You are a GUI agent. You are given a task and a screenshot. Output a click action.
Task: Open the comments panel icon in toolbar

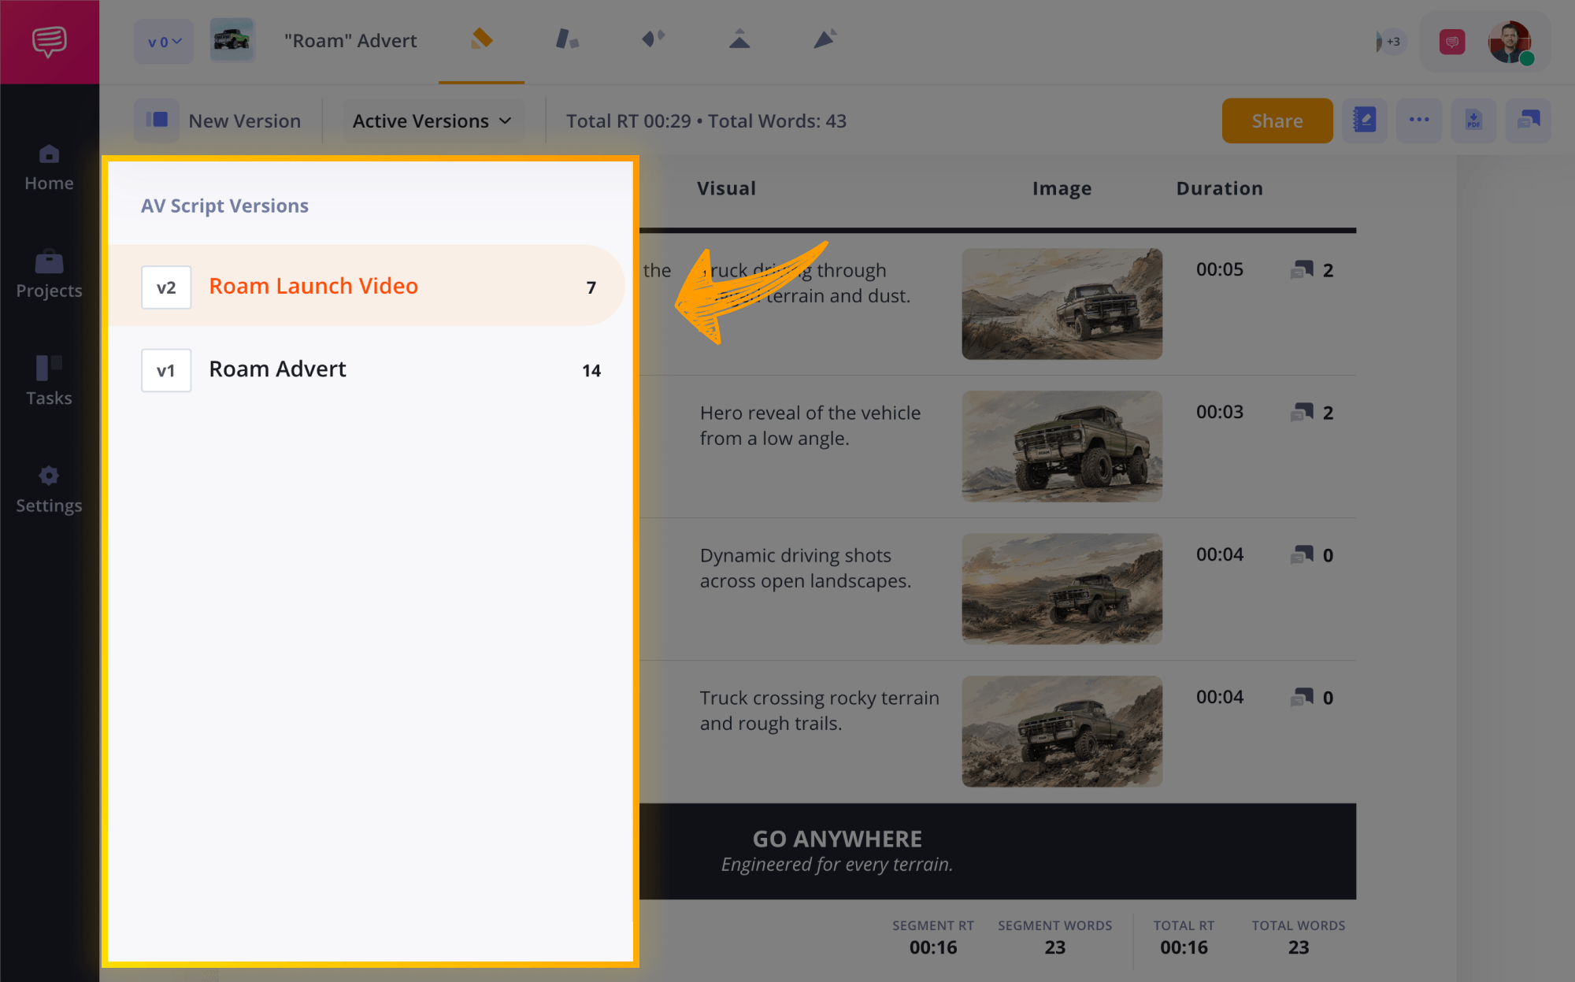pos(1528,120)
